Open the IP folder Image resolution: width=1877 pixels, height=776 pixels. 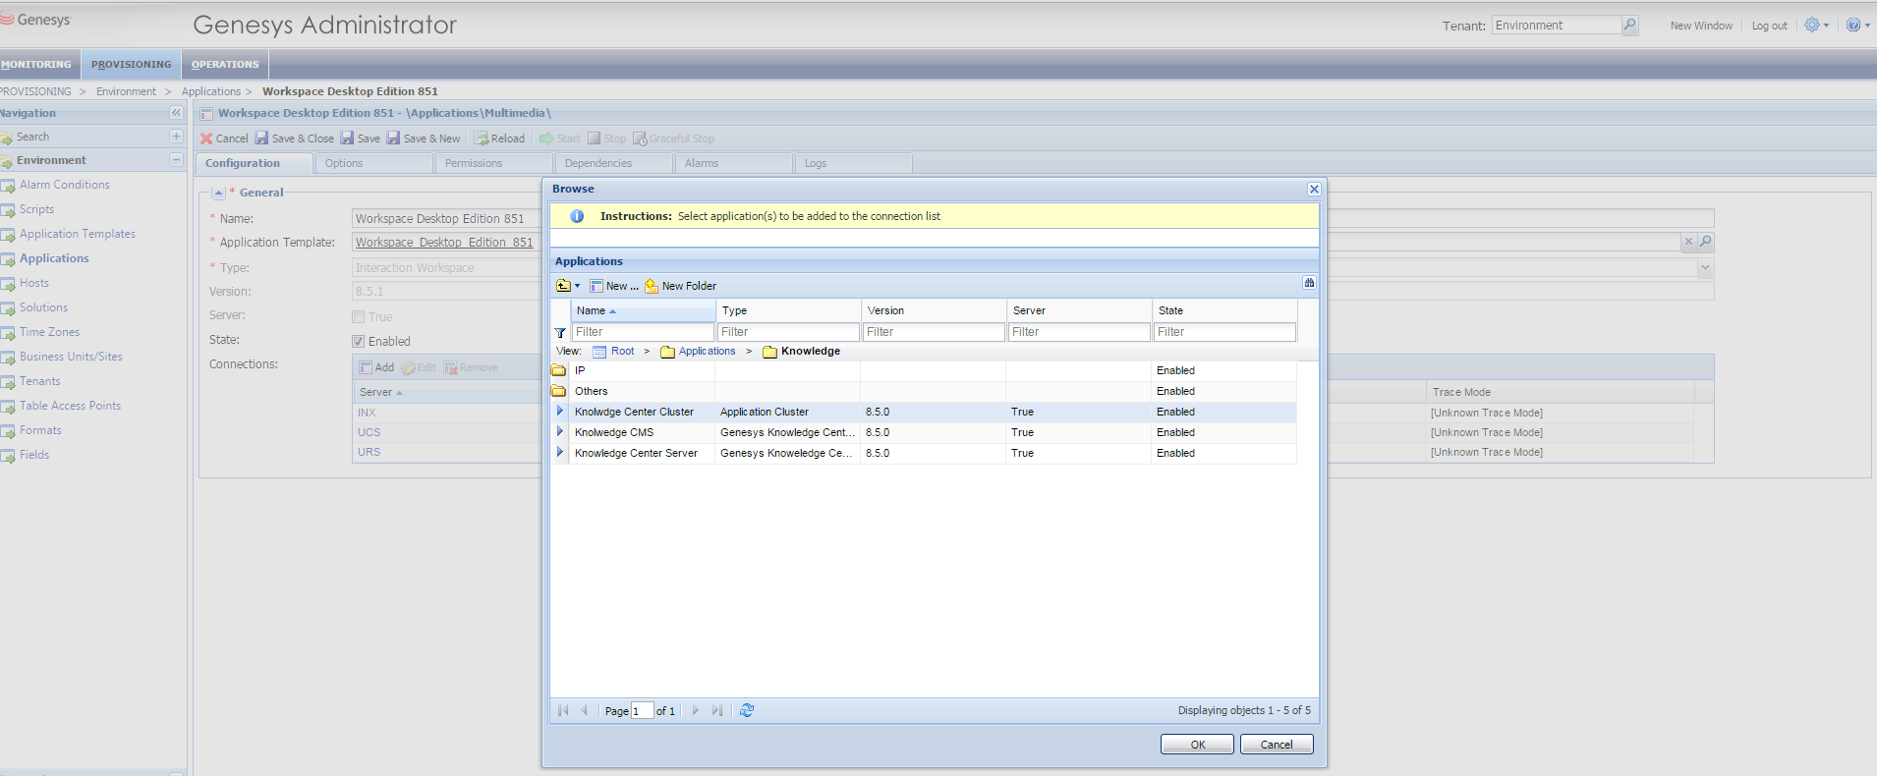point(580,371)
